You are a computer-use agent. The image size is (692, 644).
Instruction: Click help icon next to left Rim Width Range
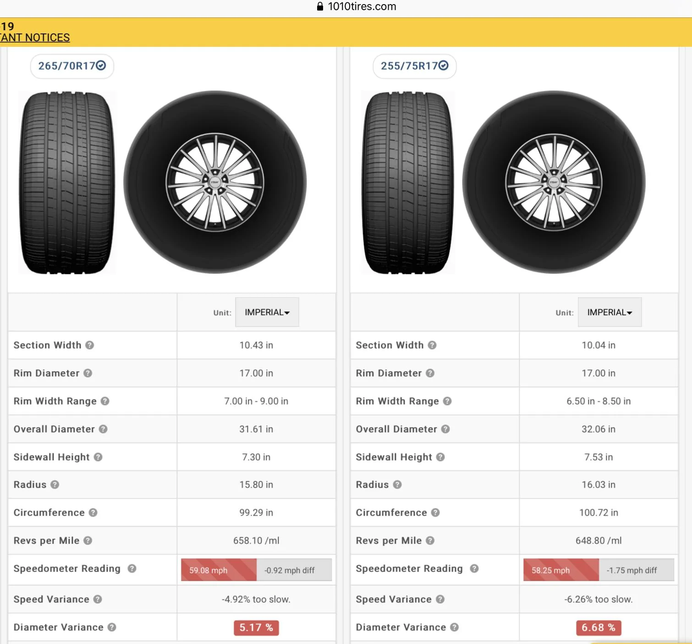click(105, 401)
